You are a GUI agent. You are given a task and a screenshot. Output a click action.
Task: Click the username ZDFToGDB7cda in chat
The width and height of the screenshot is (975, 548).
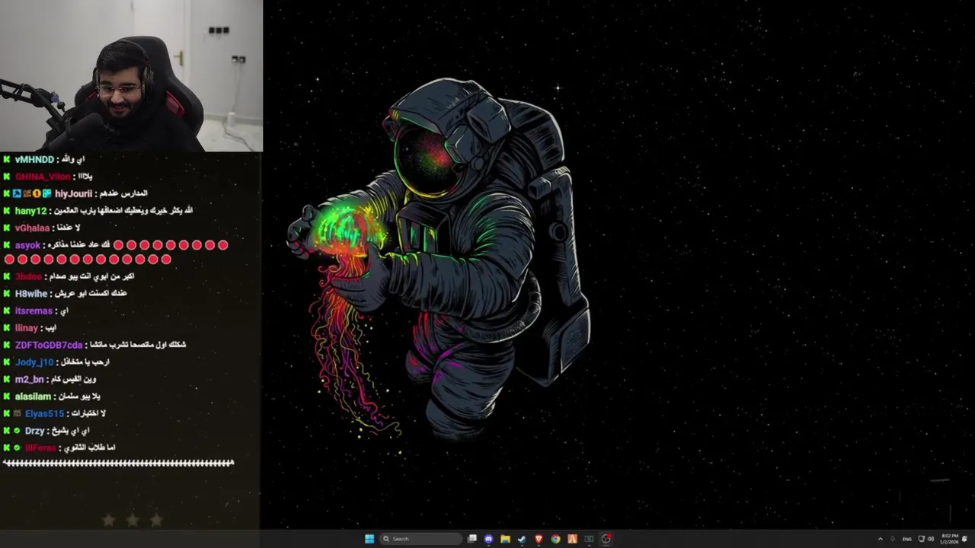pyautogui.click(x=49, y=345)
